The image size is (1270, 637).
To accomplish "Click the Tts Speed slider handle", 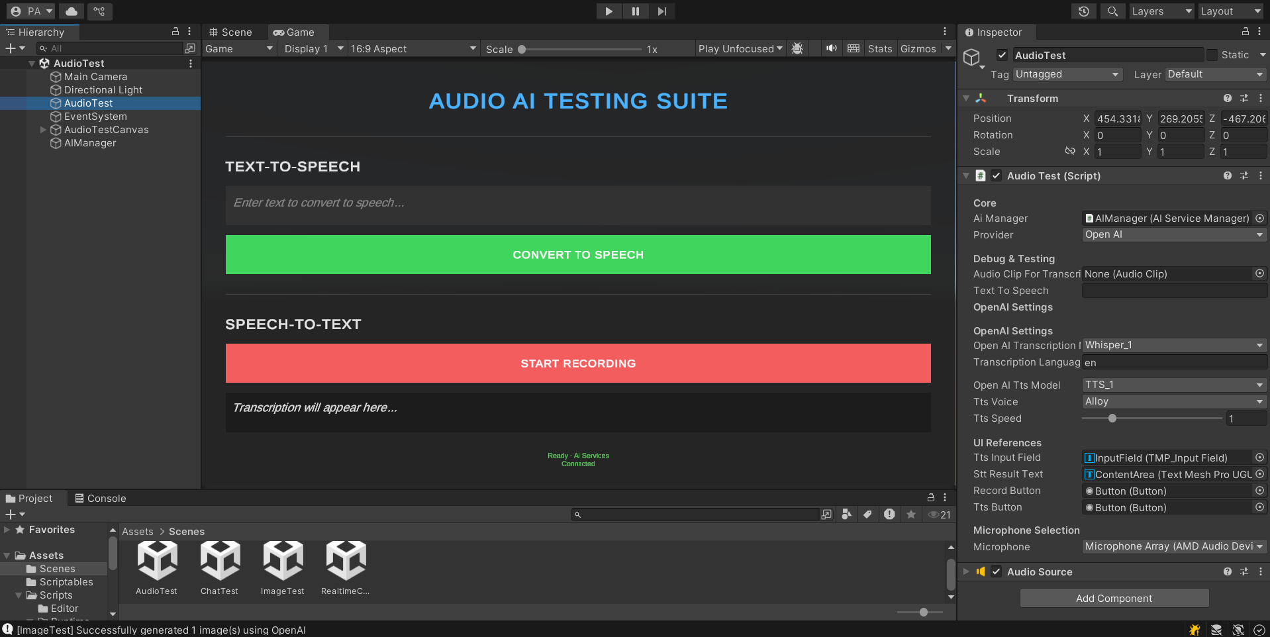I will point(1112,418).
